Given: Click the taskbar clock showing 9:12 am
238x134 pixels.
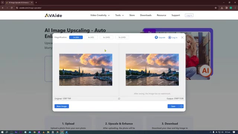Looking at the screenshot, I should [228, 132].
